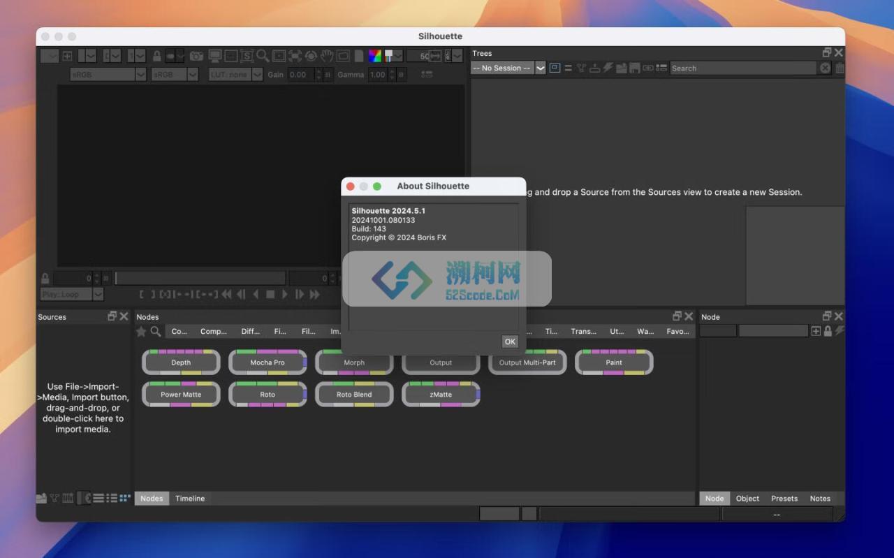Select the Output Multi-Part node

pyautogui.click(x=527, y=362)
